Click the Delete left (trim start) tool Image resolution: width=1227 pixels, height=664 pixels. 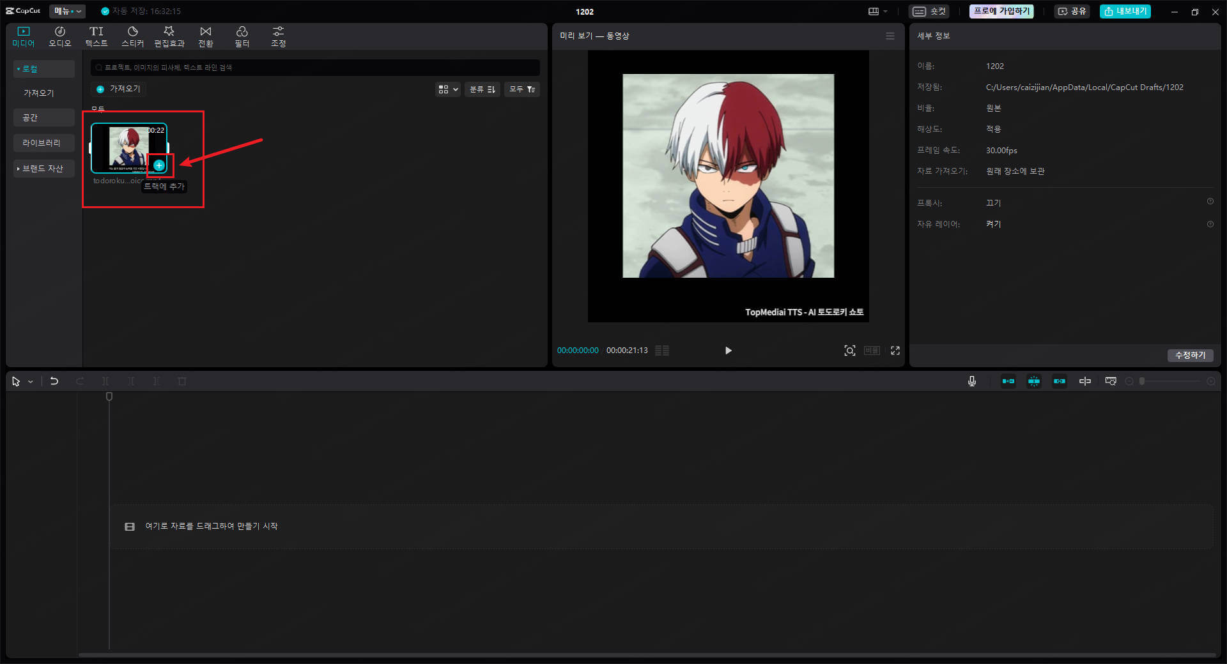(131, 381)
